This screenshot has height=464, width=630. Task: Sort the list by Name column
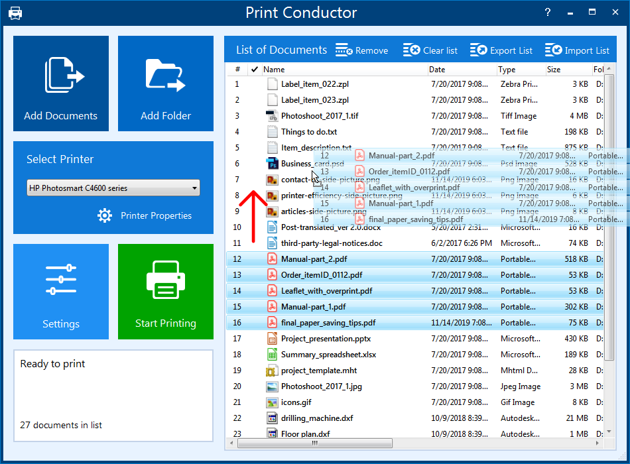(x=274, y=69)
